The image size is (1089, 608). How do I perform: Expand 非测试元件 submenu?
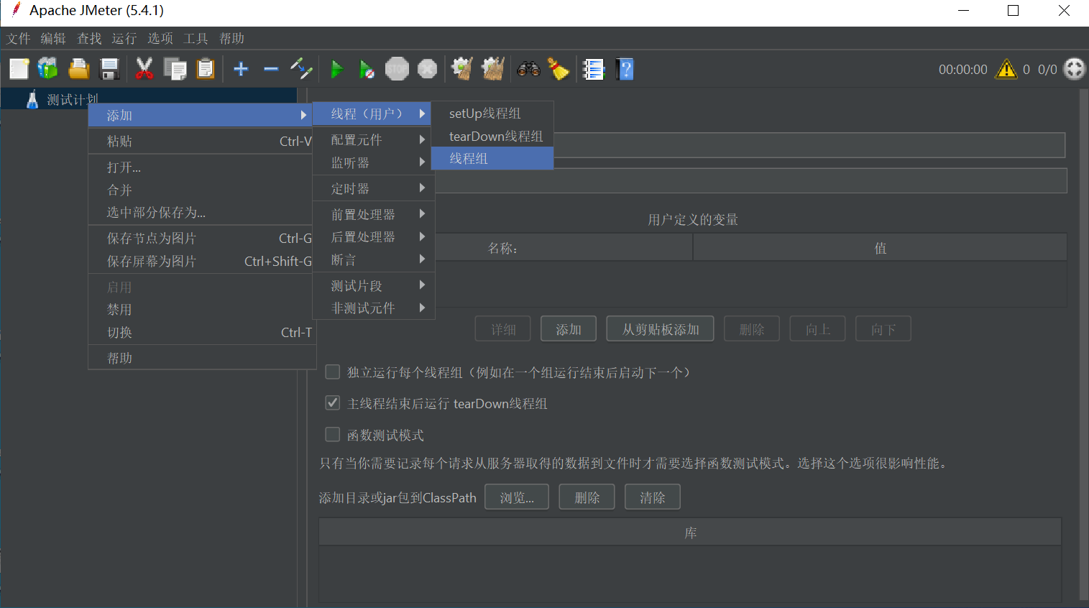(x=374, y=308)
